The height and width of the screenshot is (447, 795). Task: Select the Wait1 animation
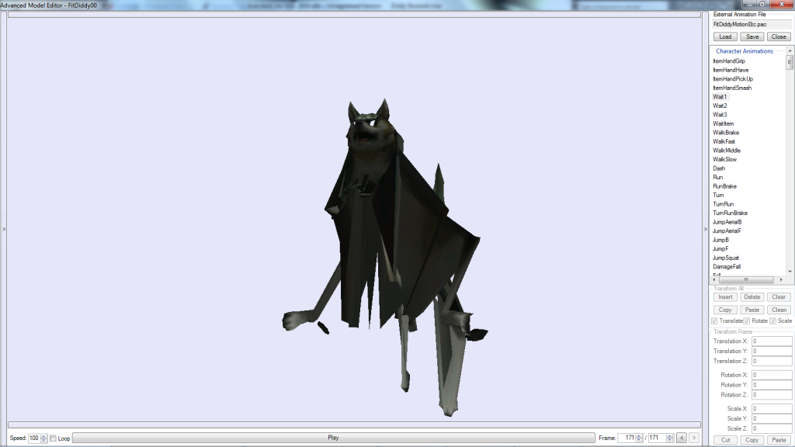[720, 97]
